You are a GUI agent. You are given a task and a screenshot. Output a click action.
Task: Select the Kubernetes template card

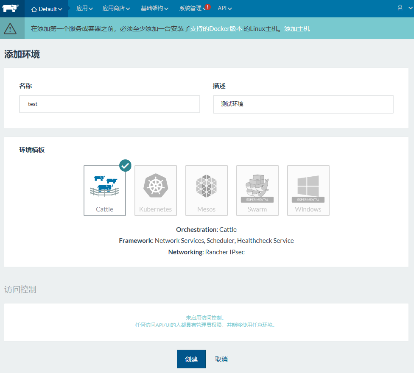point(156,190)
